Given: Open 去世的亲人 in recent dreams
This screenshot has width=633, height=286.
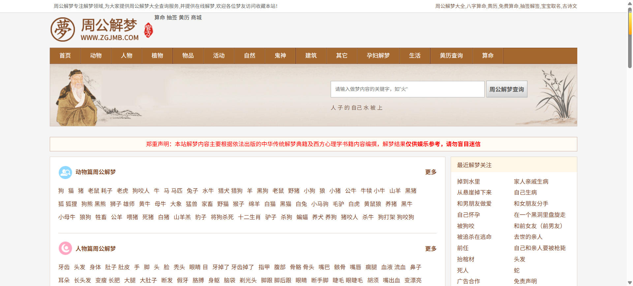Looking at the screenshot, I should [528, 237].
